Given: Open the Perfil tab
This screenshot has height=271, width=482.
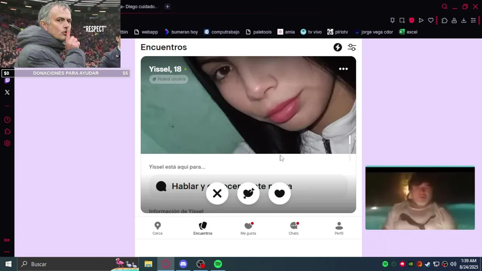Looking at the screenshot, I should (339, 228).
